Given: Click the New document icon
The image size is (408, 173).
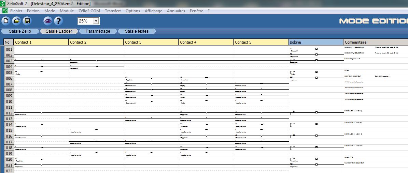Looking at the screenshot, I should pos(6,21).
